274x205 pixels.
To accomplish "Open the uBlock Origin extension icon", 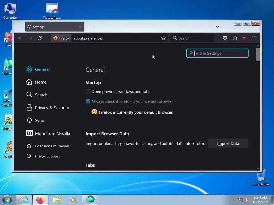I will click(244, 38).
